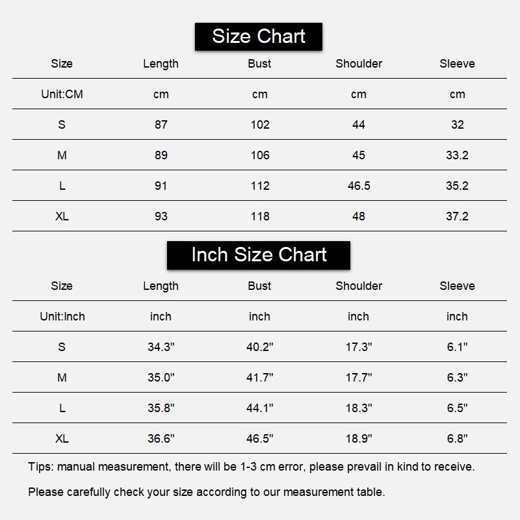
Task: Click the inch length value 34.3"
Action: (x=161, y=347)
